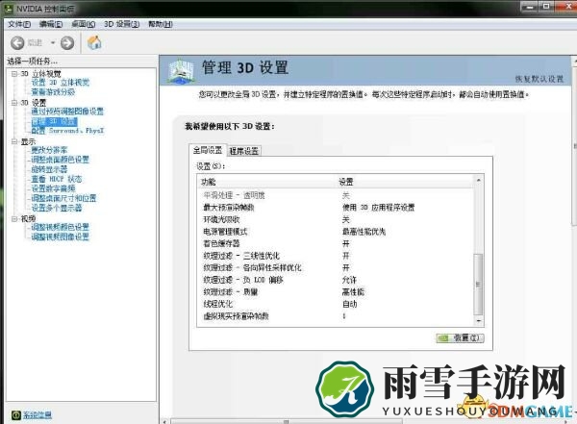The width and height of the screenshot is (577, 424).
Task: Select 通过预览调整图像设置 in the tree
Action: [x=67, y=112]
